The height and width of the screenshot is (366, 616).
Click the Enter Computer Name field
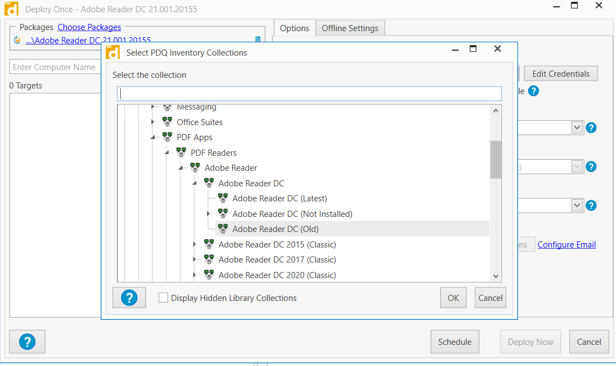click(55, 67)
